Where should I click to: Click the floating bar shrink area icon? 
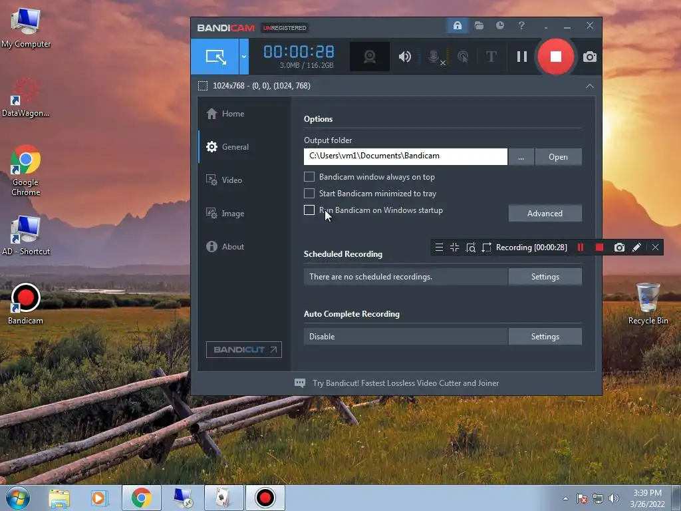[455, 248]
